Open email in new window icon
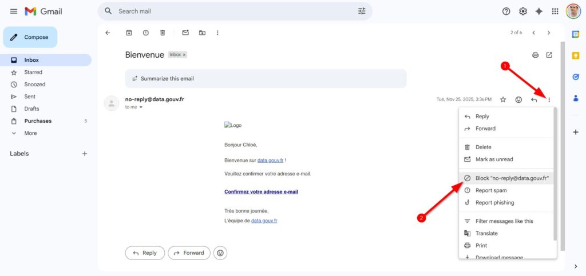This screenshot has height=276, width=586. (549, 55)
